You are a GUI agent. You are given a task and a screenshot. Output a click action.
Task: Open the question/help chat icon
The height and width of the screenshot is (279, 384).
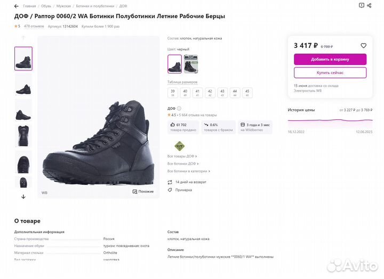[361, 5]
